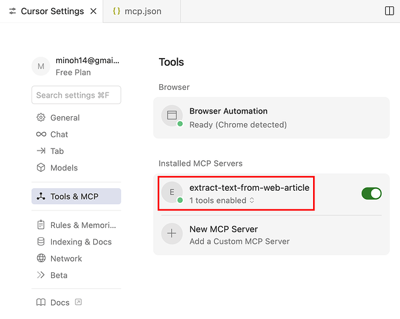Click the Browser Automation window icon
This screenshot has width=400, height=319.
171,115
